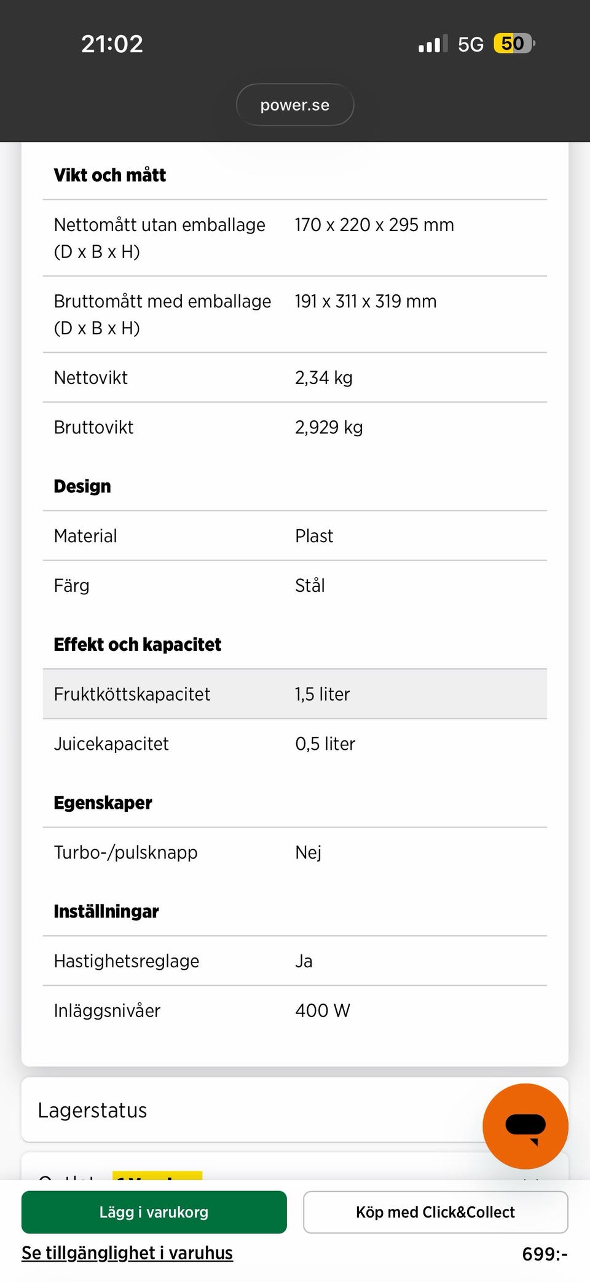Tap the Turbo-/pulsknapp row
590x1282 pixels.
tap(295, 852)
